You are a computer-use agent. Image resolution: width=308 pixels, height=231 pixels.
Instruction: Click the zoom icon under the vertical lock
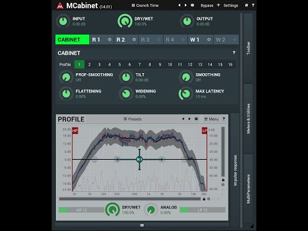pyautogui.click(x=223, y=185)
